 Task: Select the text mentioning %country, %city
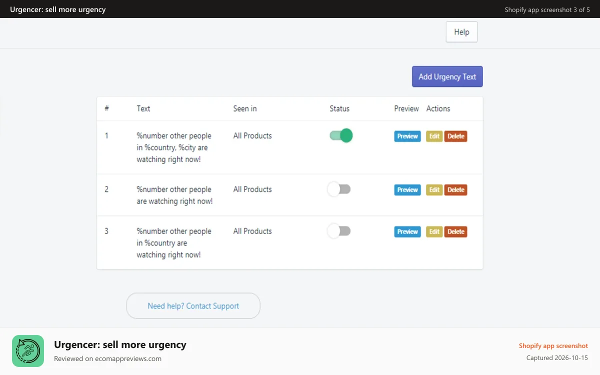click(174, 147)
